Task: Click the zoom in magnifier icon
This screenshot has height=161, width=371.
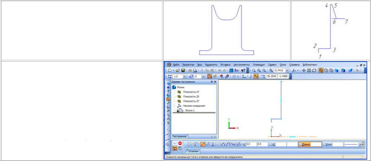Action: pos(259,70)
